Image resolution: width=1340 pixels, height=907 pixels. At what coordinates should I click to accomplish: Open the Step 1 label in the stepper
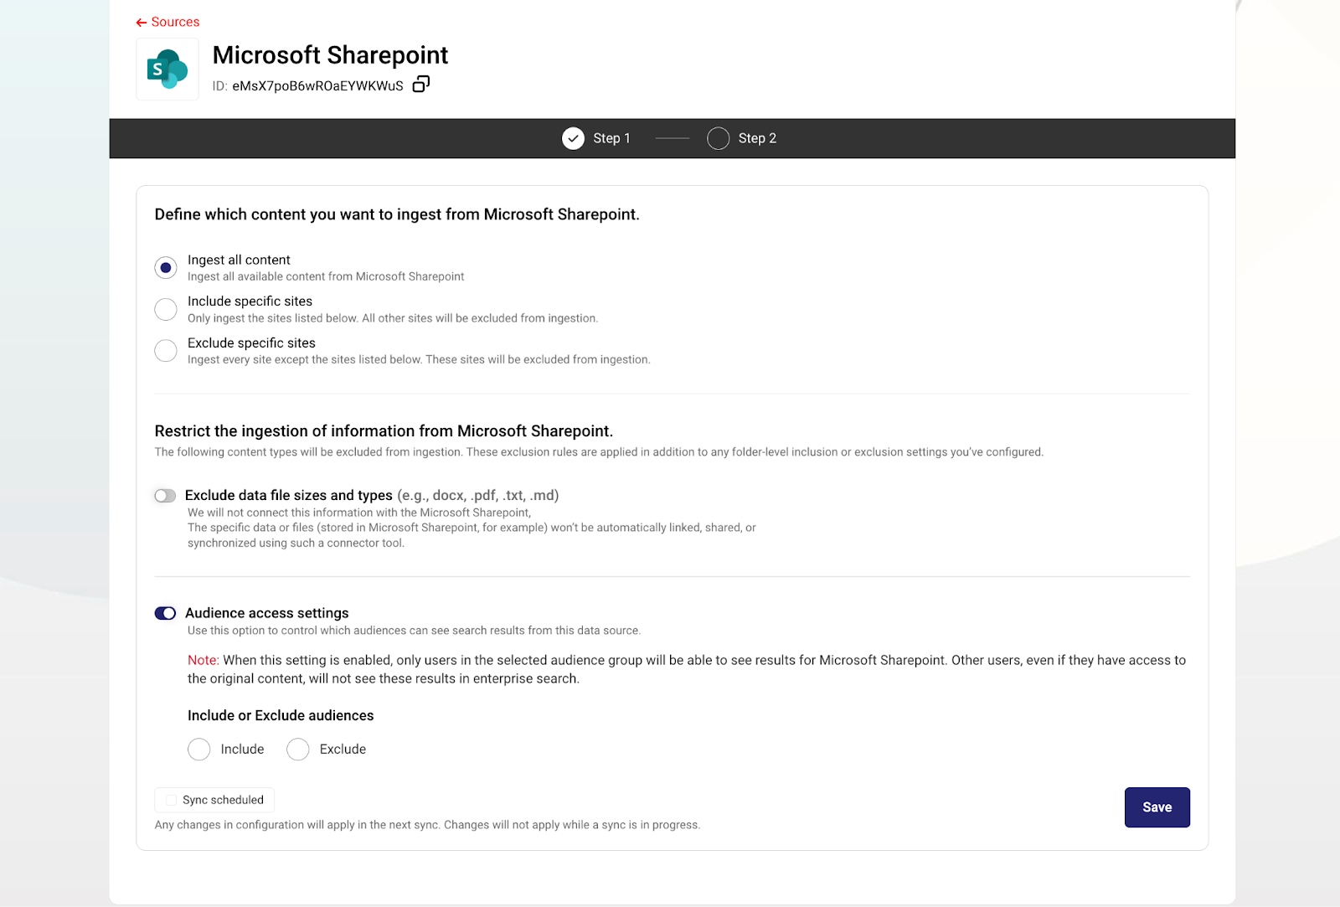pyautogui.click(x=611, y=138)
